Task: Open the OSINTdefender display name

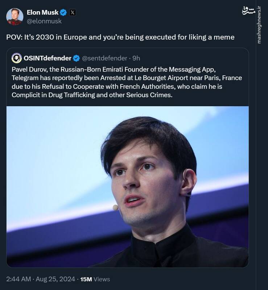Action: coord(48,58)
